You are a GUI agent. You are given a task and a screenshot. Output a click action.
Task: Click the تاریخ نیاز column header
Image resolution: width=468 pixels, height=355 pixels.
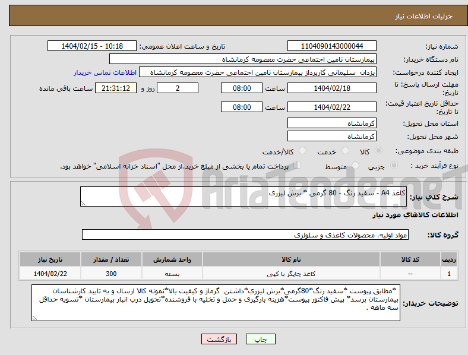50,259
